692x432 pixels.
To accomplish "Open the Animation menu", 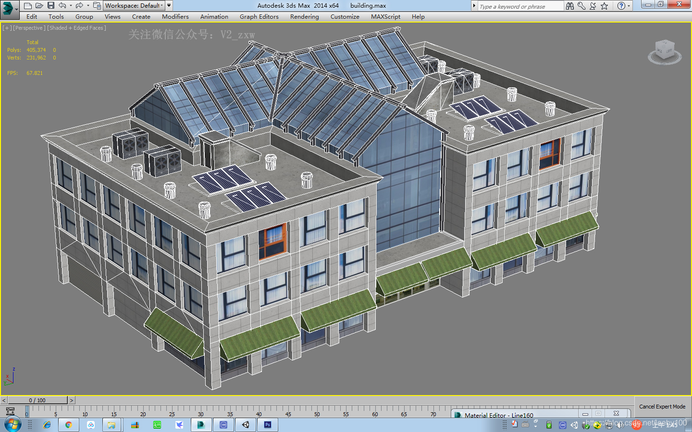I will (x=214, y=17).
